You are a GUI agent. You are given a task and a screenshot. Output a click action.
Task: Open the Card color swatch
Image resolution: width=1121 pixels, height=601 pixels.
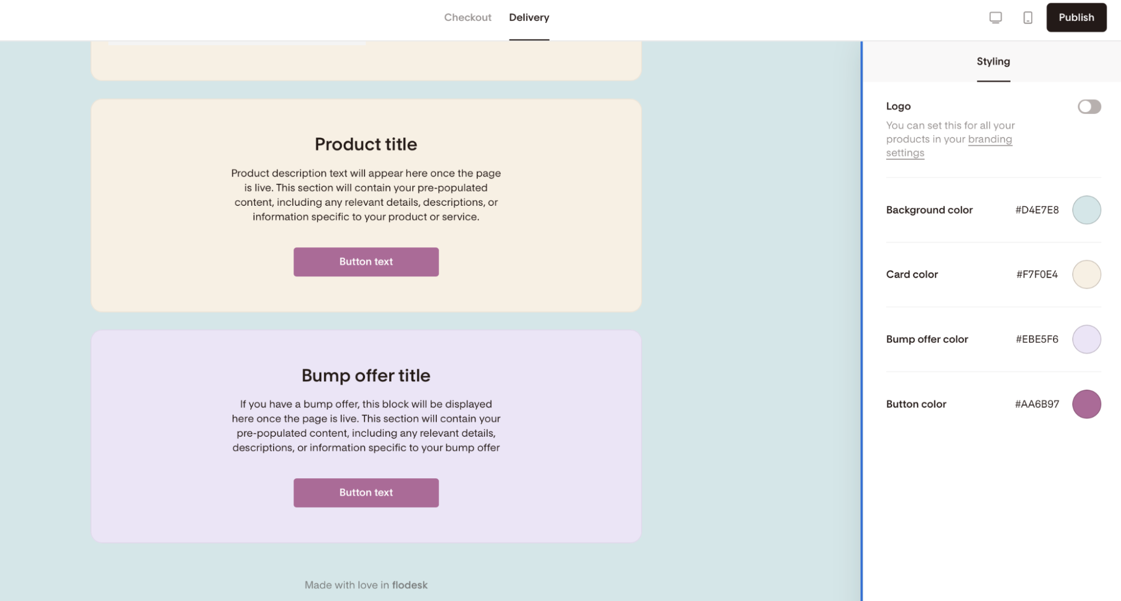click(1086, 274)
